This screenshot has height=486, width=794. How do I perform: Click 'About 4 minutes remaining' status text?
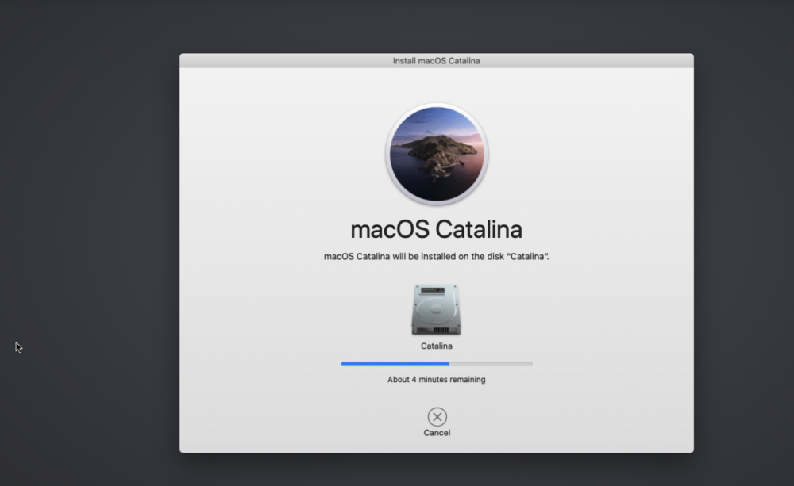point(437,379)
